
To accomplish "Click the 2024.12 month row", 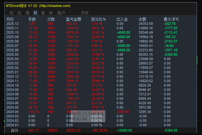I will pyautogui.click(x=12, y=76).
